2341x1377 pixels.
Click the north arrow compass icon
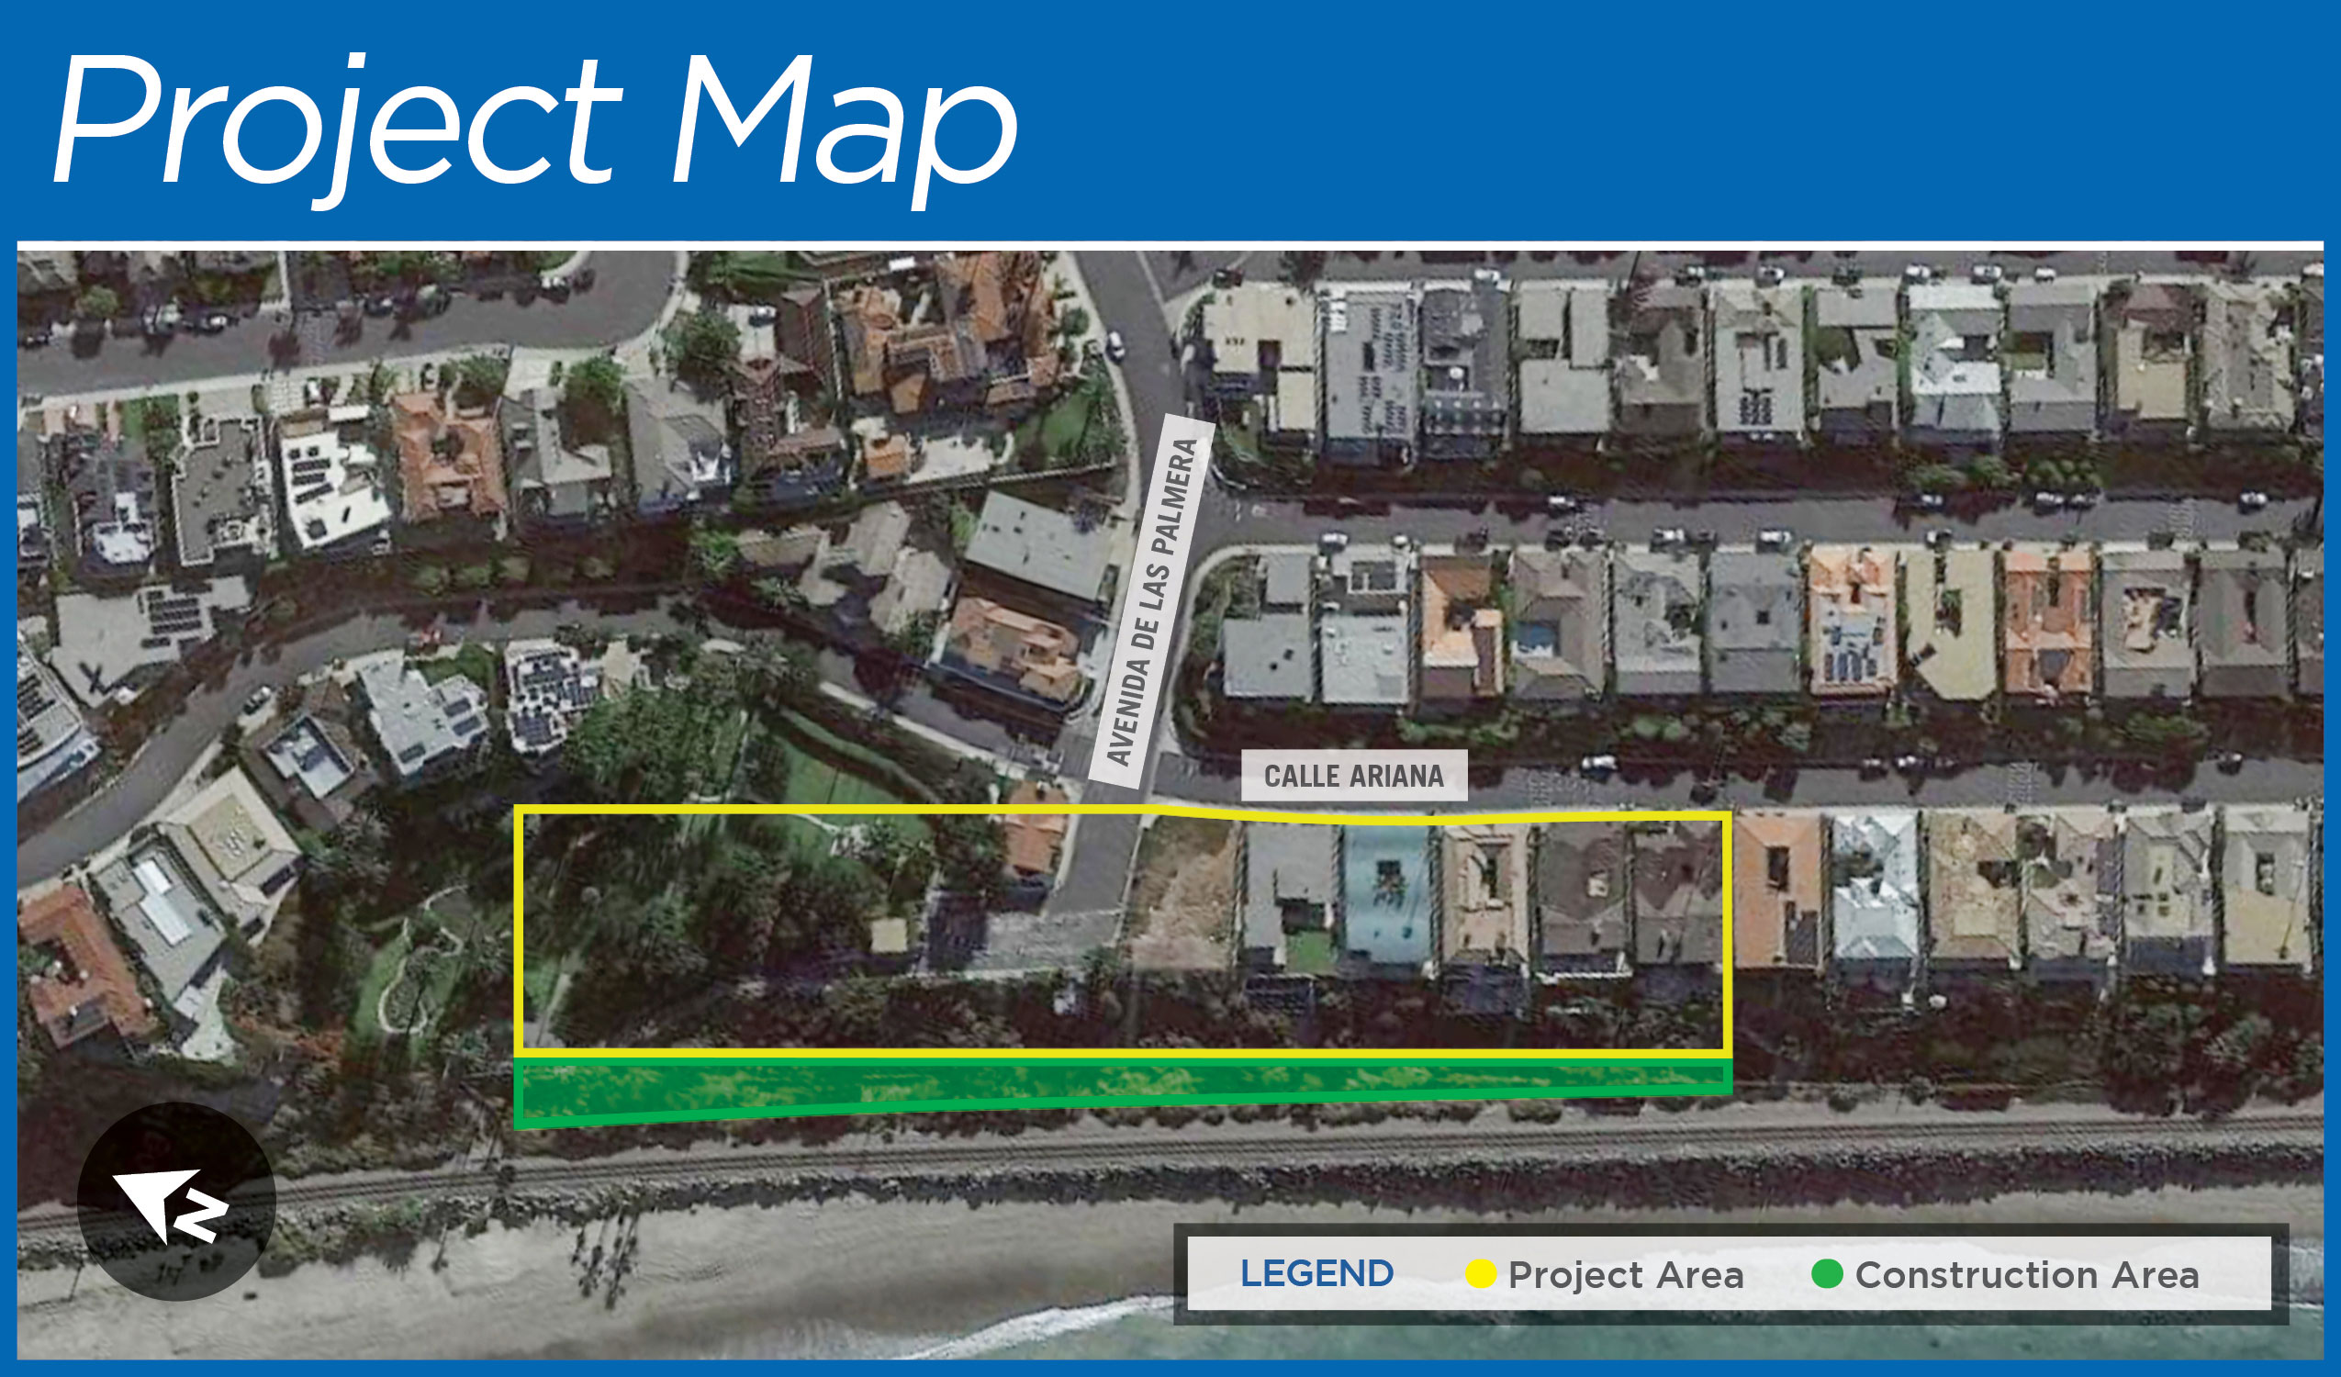point(175,1201)
